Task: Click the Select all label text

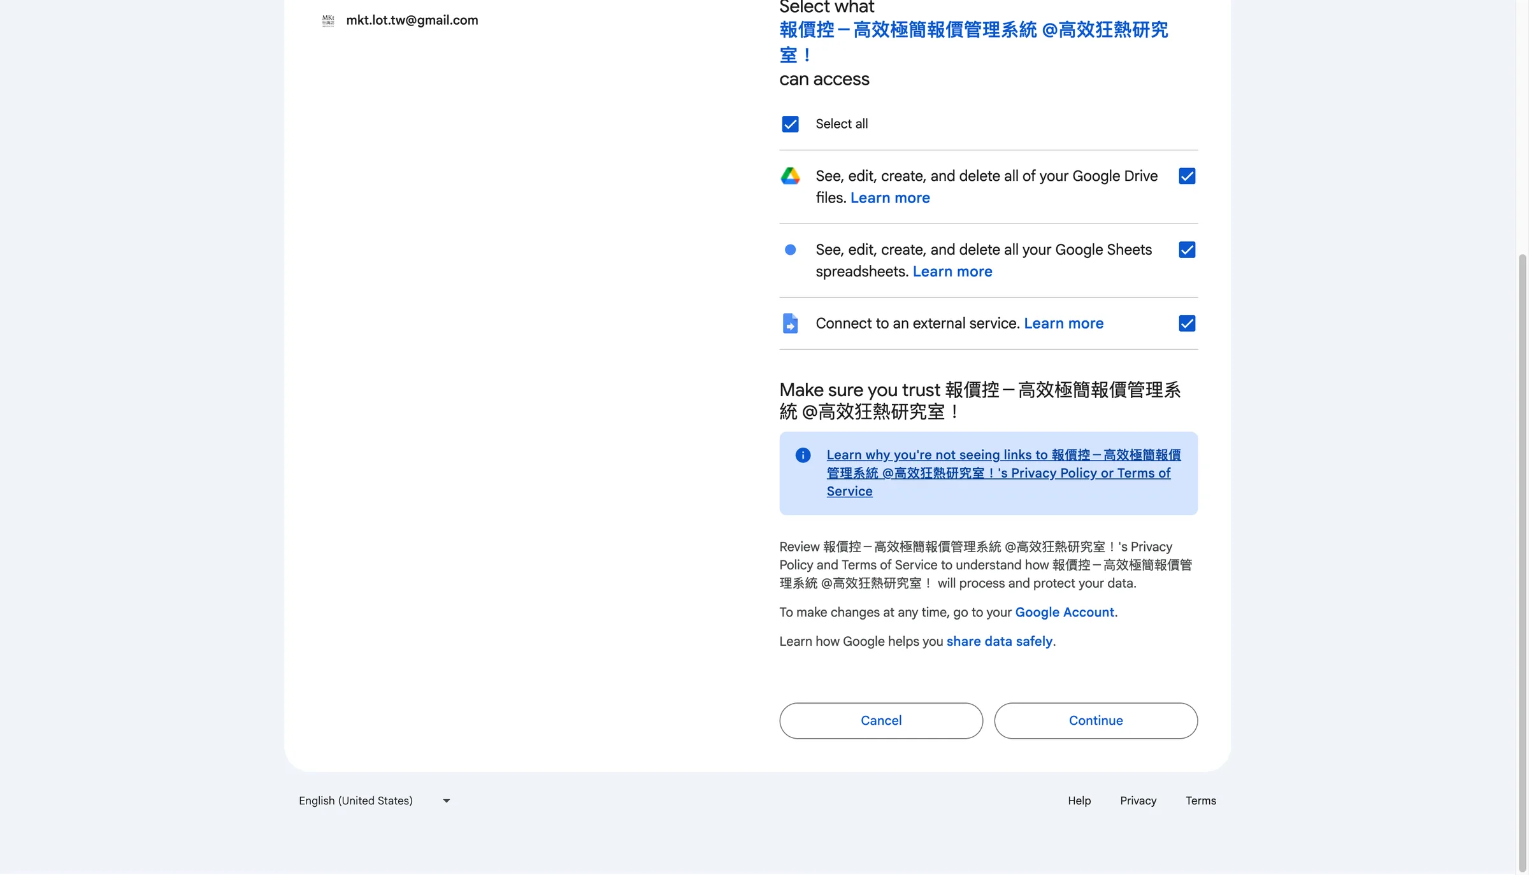Action: click(842, 124)
